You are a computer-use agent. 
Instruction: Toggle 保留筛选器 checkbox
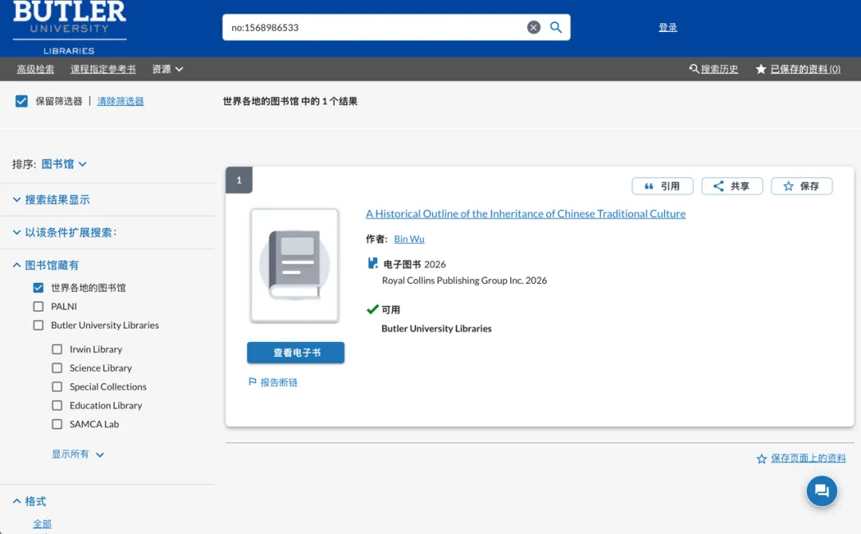click(x=22, y=101)
